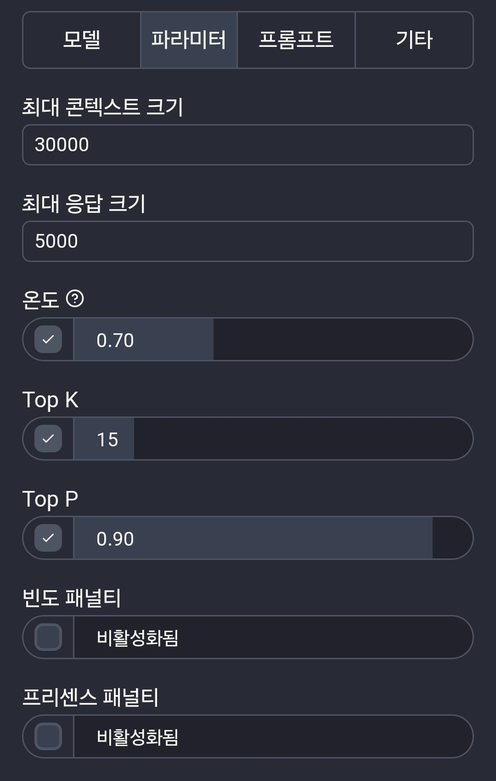Enable the 빈도 패널티 checkbox
The height and width of the screenshot is (781, 496).
coord(48,637)
